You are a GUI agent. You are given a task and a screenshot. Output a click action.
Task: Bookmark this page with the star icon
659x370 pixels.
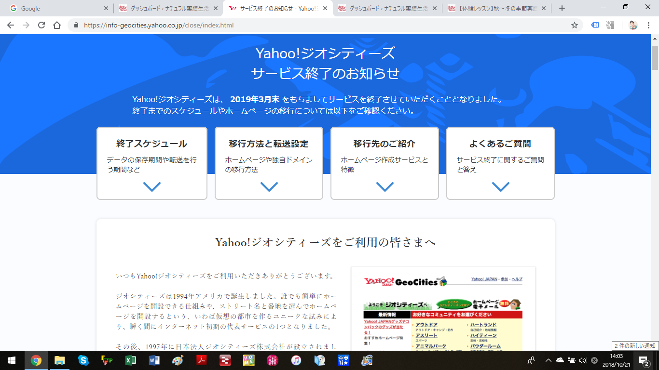(x=575, y=25)
